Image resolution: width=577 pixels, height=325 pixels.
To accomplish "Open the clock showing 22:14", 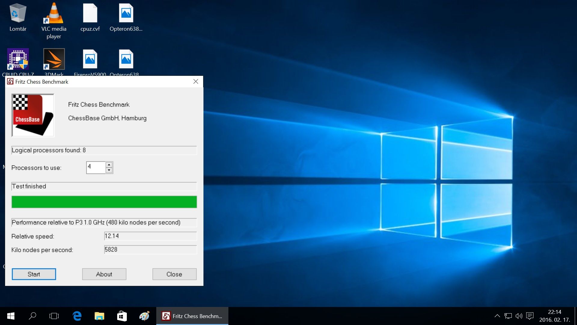I will [555, 316].
